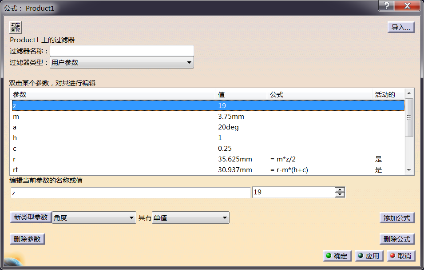Click the value 20deg cell
Viewport: 424px width, 270px height.
pos(228,127)
